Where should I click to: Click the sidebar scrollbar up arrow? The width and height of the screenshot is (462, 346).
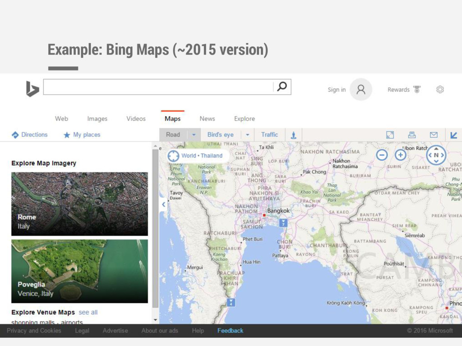click(155, 146)
